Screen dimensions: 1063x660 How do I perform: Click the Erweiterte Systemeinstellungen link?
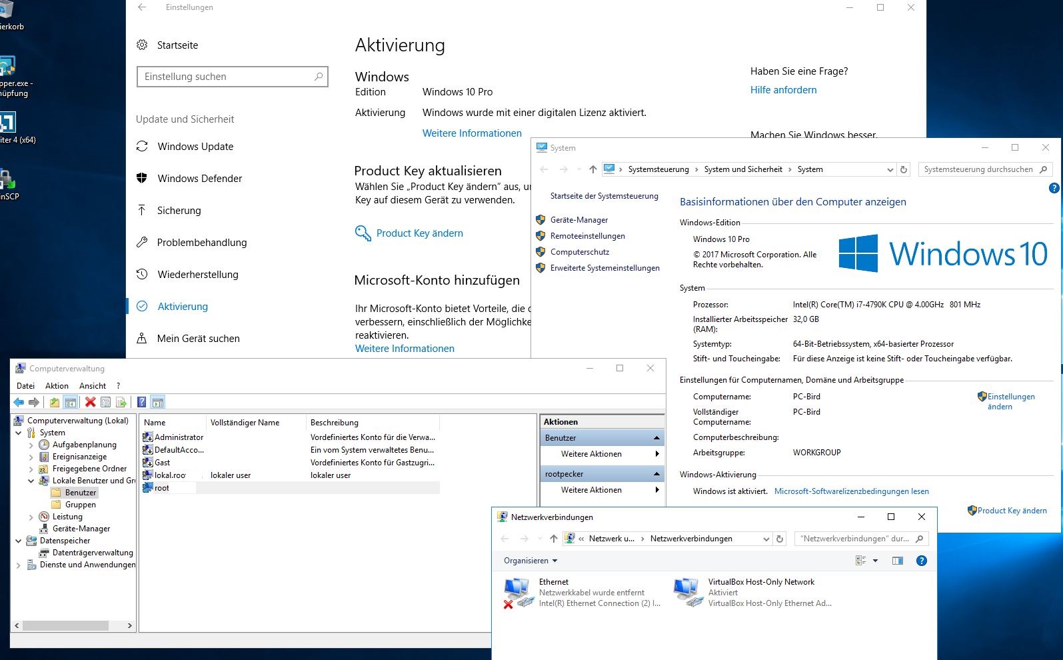(604, 268)
